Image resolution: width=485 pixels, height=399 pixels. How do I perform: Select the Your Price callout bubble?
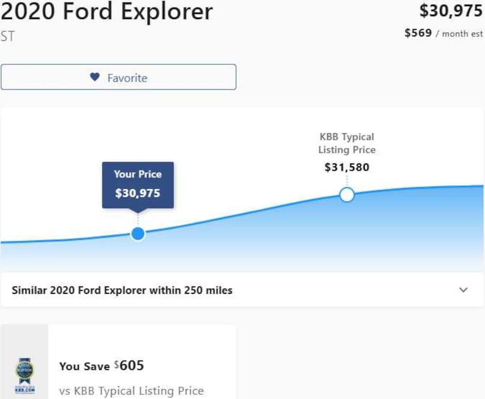pyautogui.click(x=138, y=185)
